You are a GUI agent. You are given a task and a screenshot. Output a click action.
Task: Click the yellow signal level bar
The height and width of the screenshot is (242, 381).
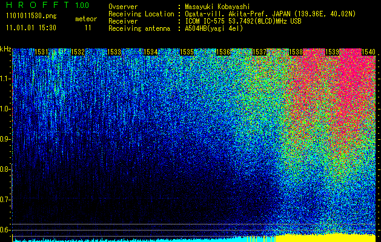[325, 238]
